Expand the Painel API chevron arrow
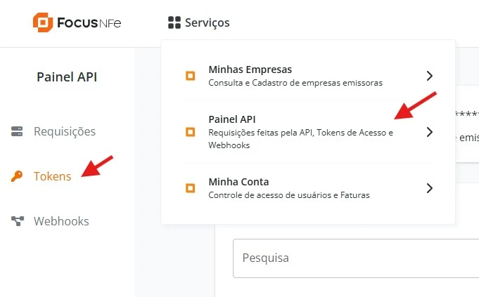 tap(430, 131)
